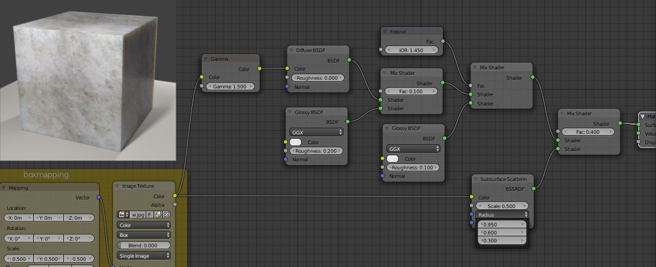Open the Single Image source dropdown
The width and height of the screenshot is (656, 267).
[x=144, y=256]
